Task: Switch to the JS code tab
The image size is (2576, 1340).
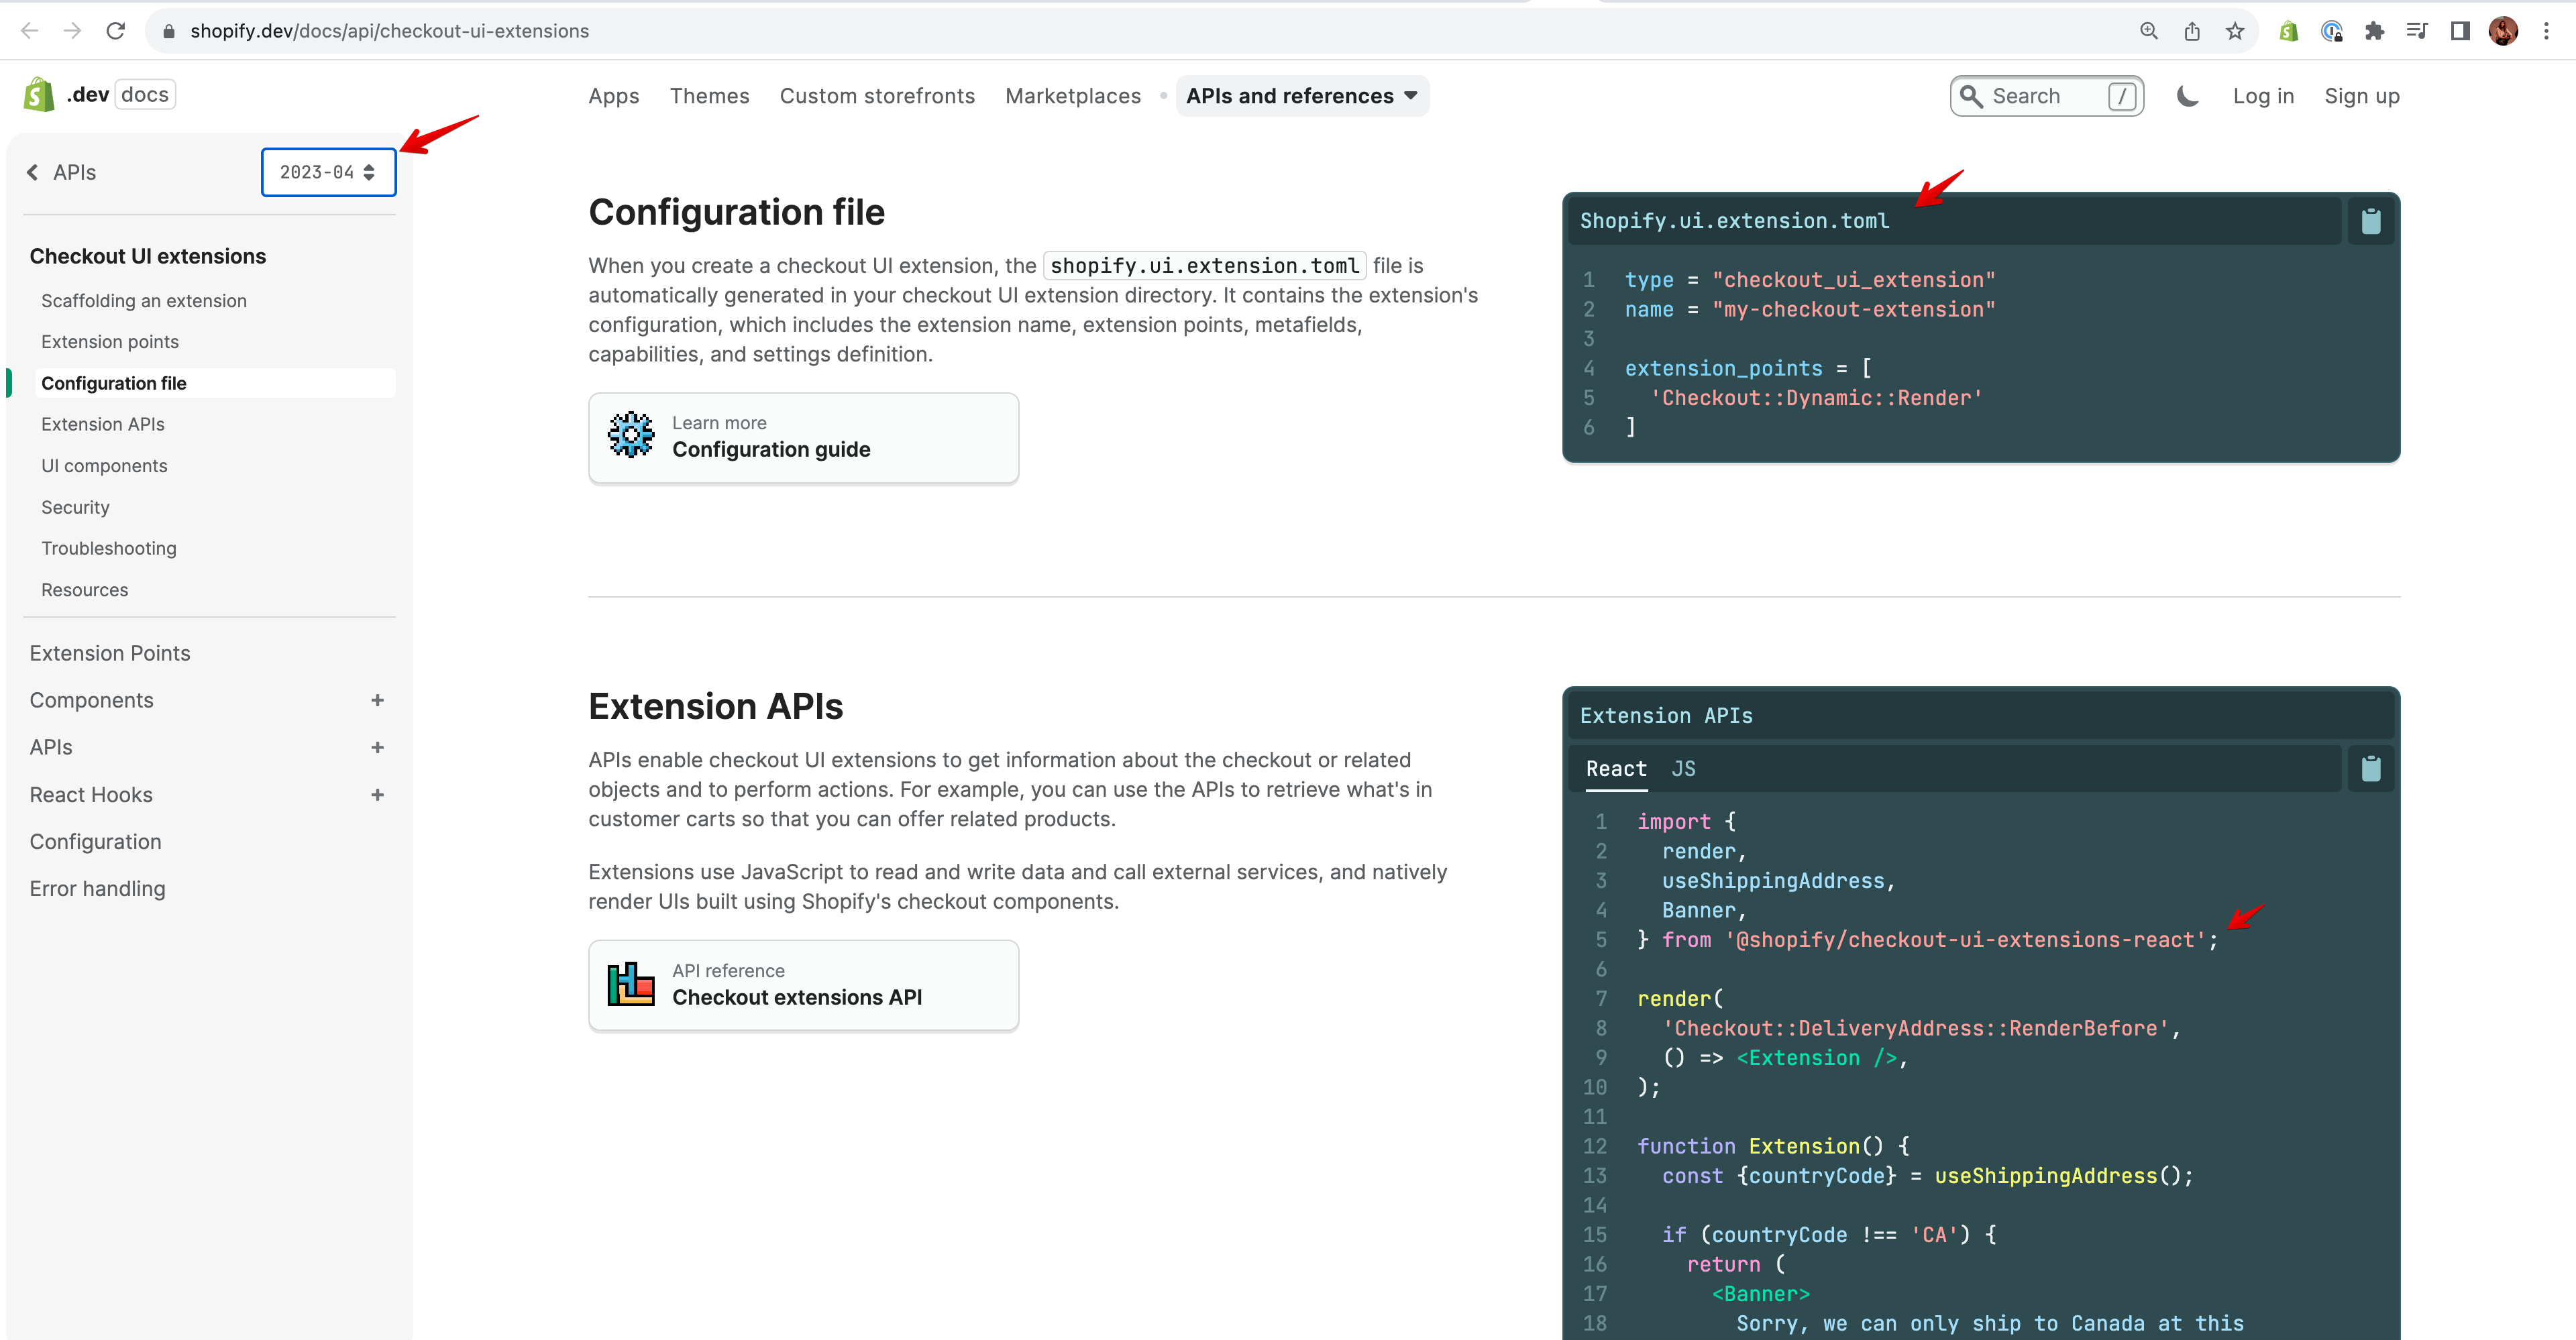Action: pos(1683,769)
